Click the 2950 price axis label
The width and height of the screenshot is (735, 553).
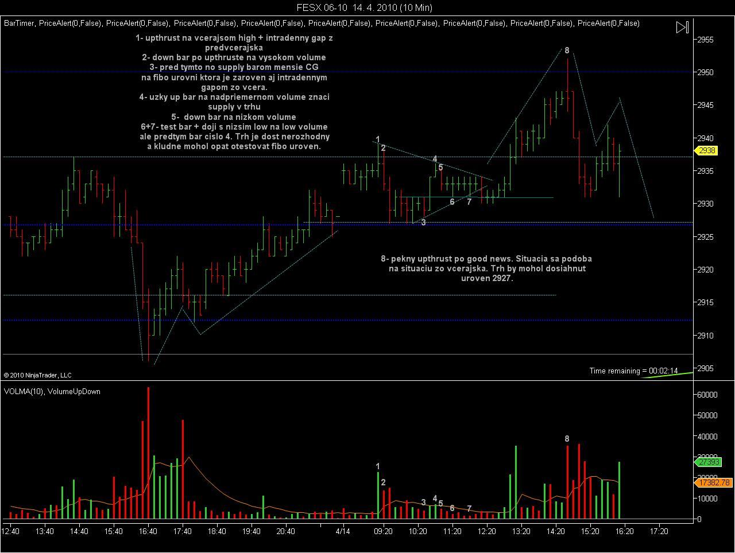(x=705, y=72)
